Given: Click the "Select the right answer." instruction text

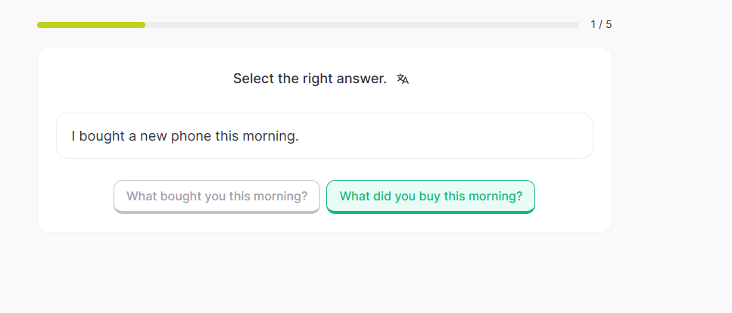Looking at the screenshot, I should click(x=310, y=79).
